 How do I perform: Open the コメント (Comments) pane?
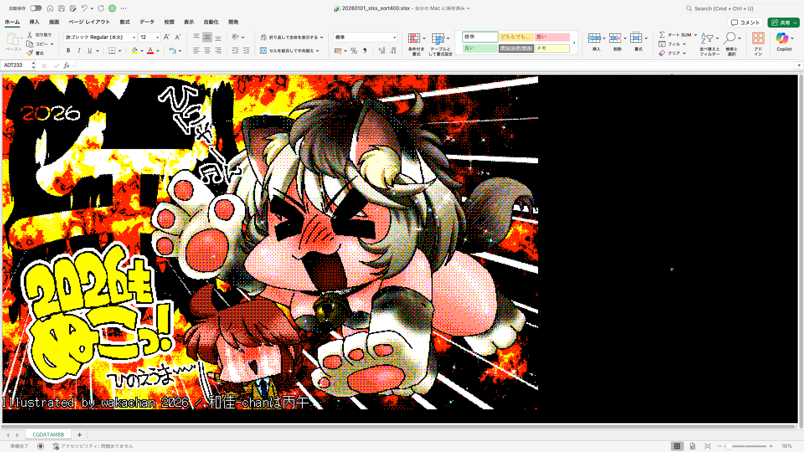click(x=745, y=22)
